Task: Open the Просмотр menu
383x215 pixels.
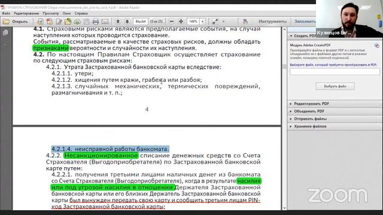Action: pos(50,13)
